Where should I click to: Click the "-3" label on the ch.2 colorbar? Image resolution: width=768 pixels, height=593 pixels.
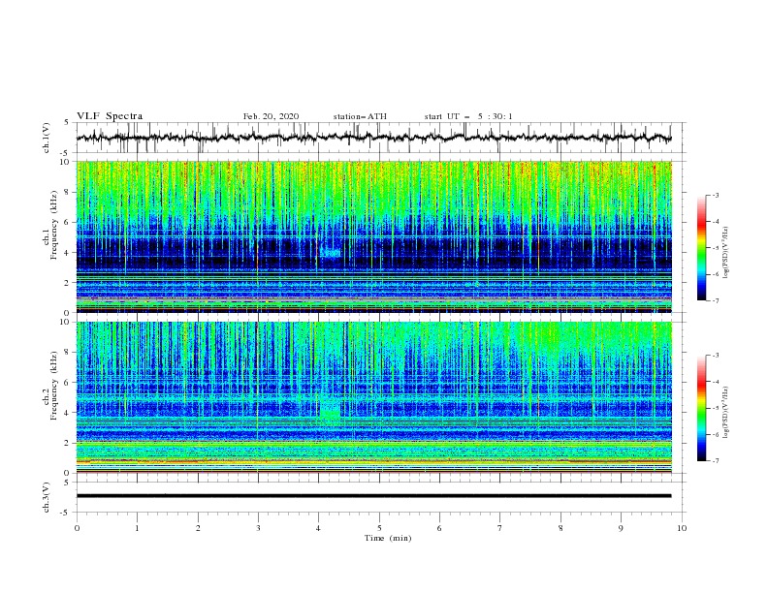716,356
